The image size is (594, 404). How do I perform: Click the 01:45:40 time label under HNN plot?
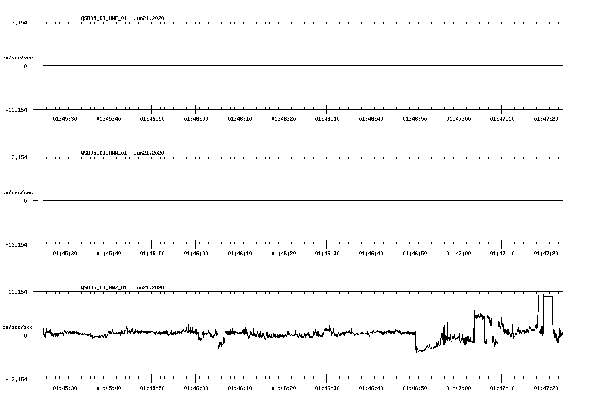[108, 253]
